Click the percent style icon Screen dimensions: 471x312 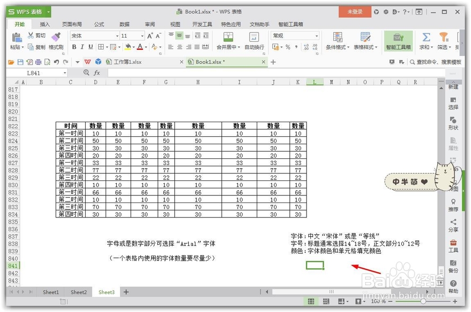point(288,47)
